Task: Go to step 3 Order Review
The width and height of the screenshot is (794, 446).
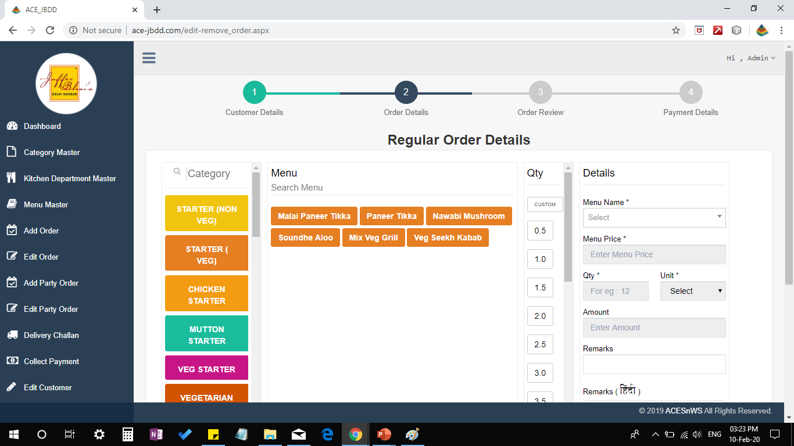Action: click(x=540, y=92)
